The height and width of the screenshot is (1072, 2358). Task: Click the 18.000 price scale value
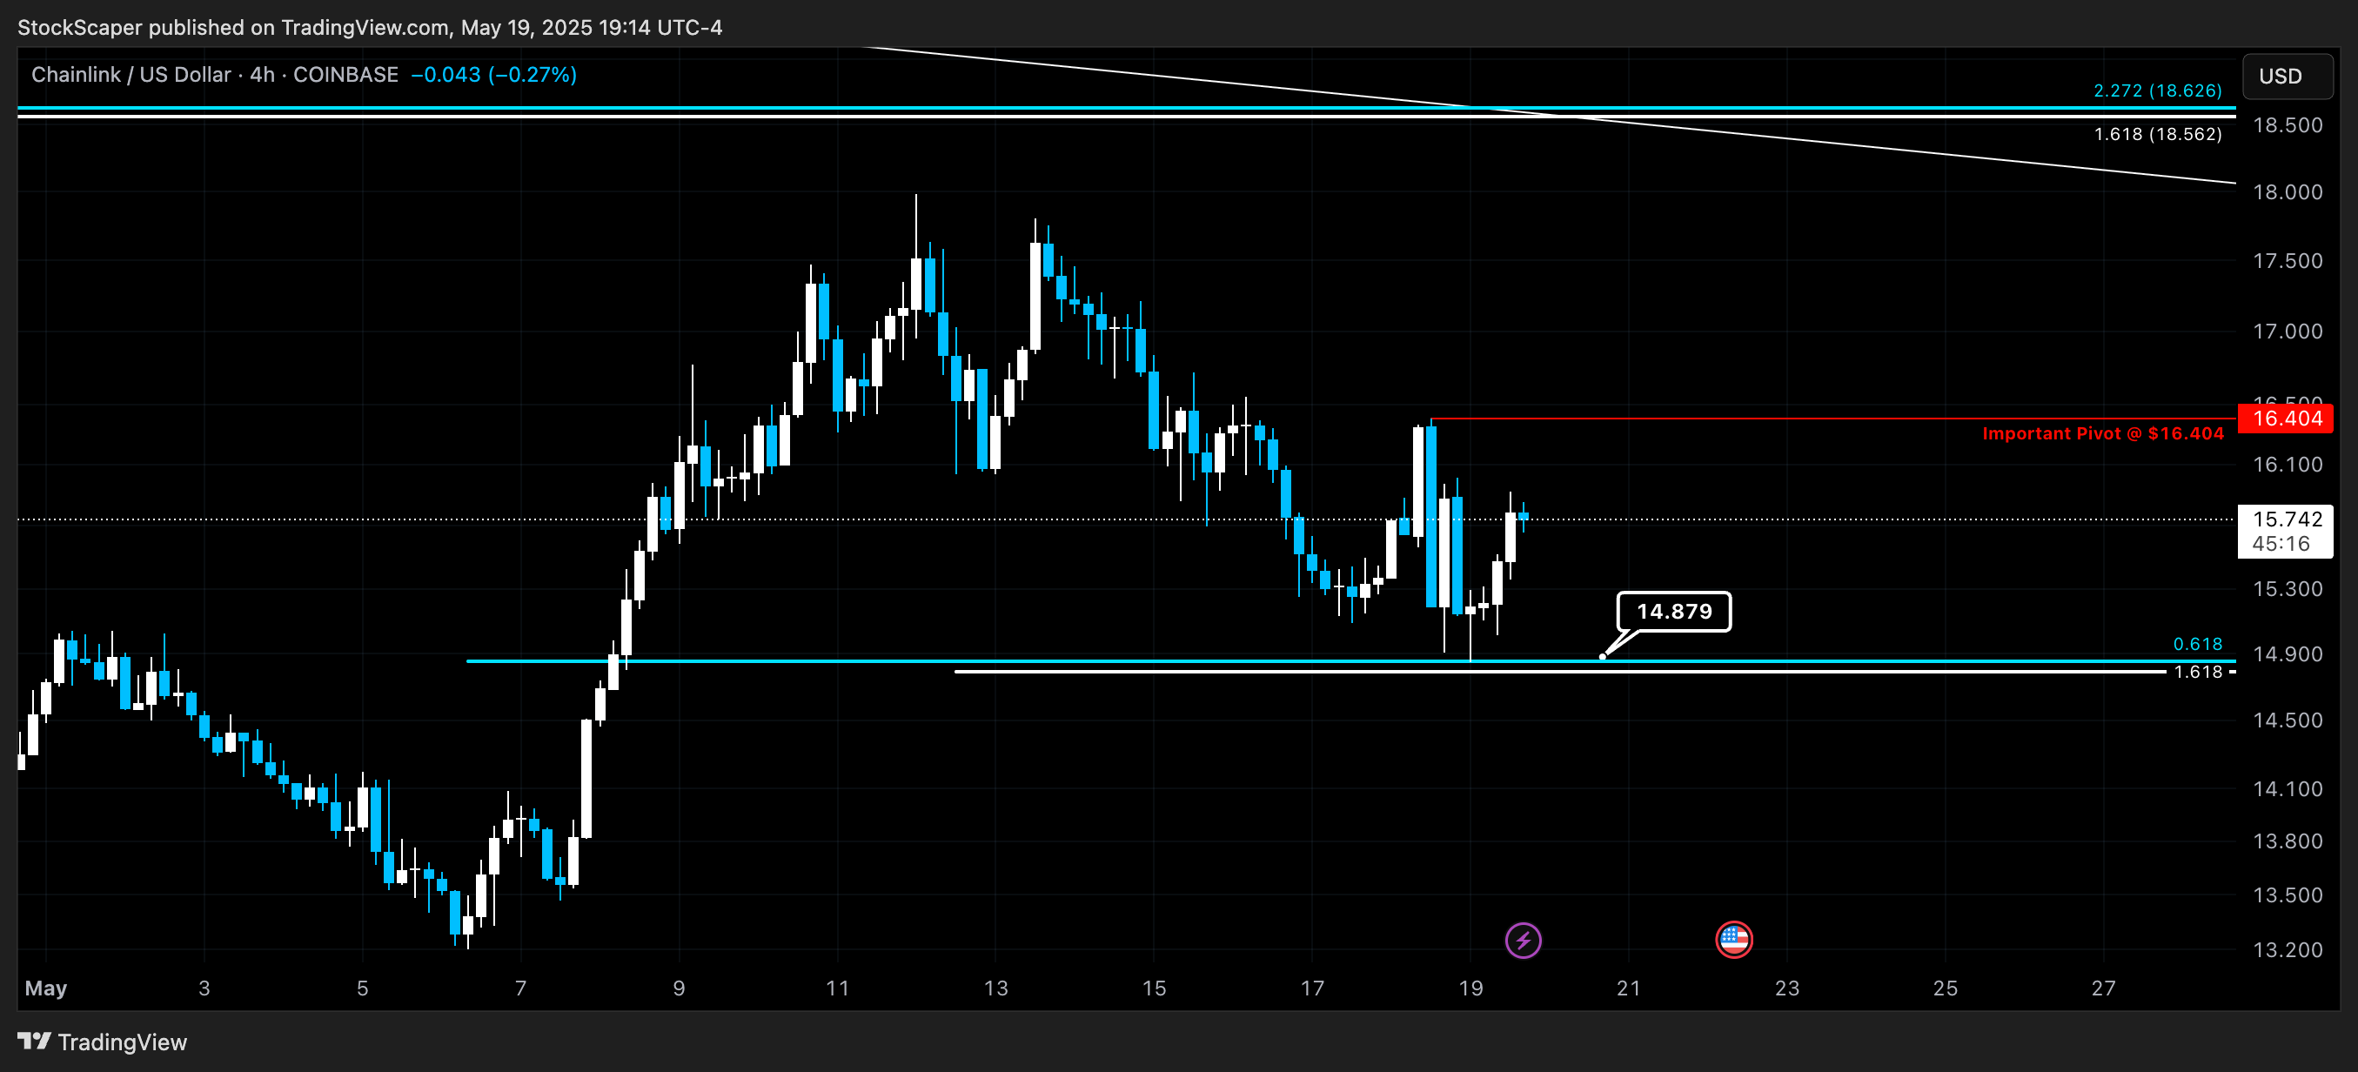coord(2287,192)
